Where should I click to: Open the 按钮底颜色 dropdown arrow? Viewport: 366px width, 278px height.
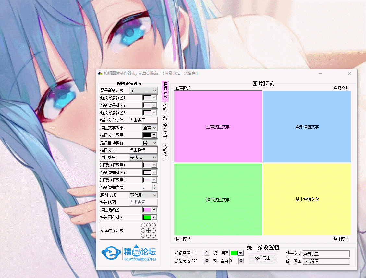pyautogui.click(x=154, y=210)
